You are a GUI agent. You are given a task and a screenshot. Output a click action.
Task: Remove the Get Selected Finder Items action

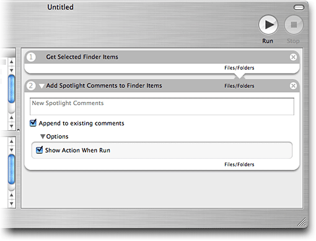[293, 57]
